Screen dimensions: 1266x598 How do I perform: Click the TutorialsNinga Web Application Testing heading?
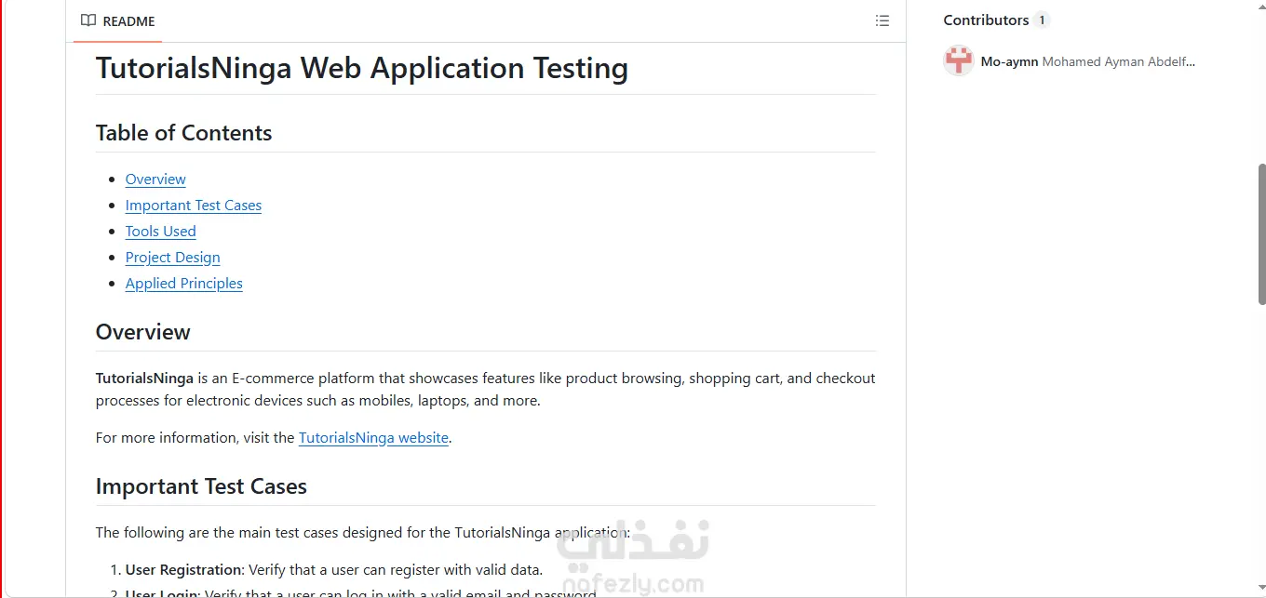(362, 68)
